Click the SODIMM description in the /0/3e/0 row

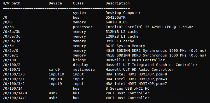[156, 51]
